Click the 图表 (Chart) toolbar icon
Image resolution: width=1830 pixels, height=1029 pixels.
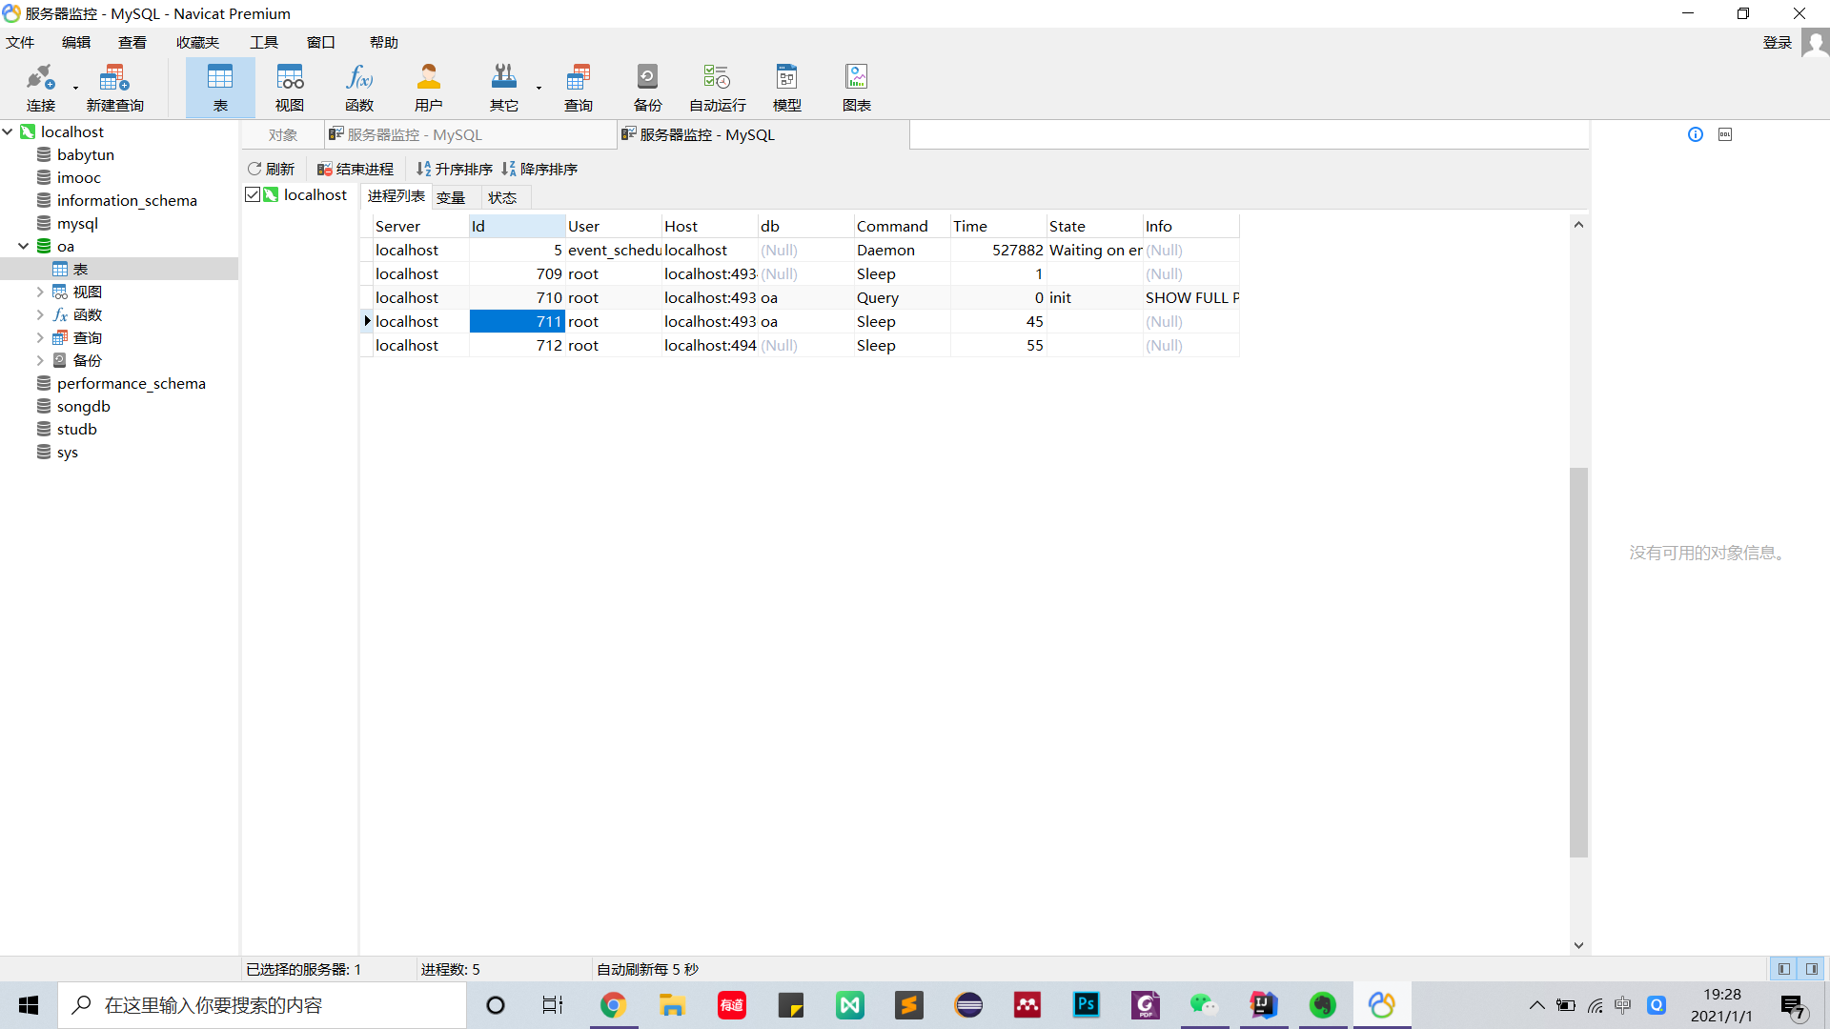point(856,87)
